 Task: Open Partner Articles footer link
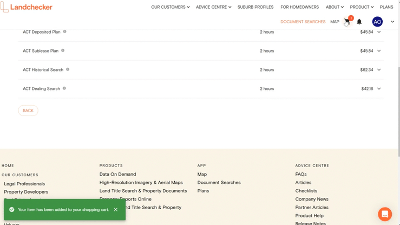[312, 207]
